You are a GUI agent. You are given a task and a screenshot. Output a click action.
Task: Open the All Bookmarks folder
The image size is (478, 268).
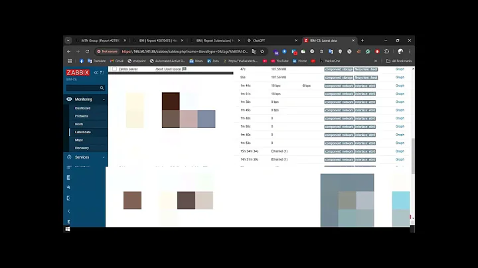pyautogui.click(x=399, y=61)
